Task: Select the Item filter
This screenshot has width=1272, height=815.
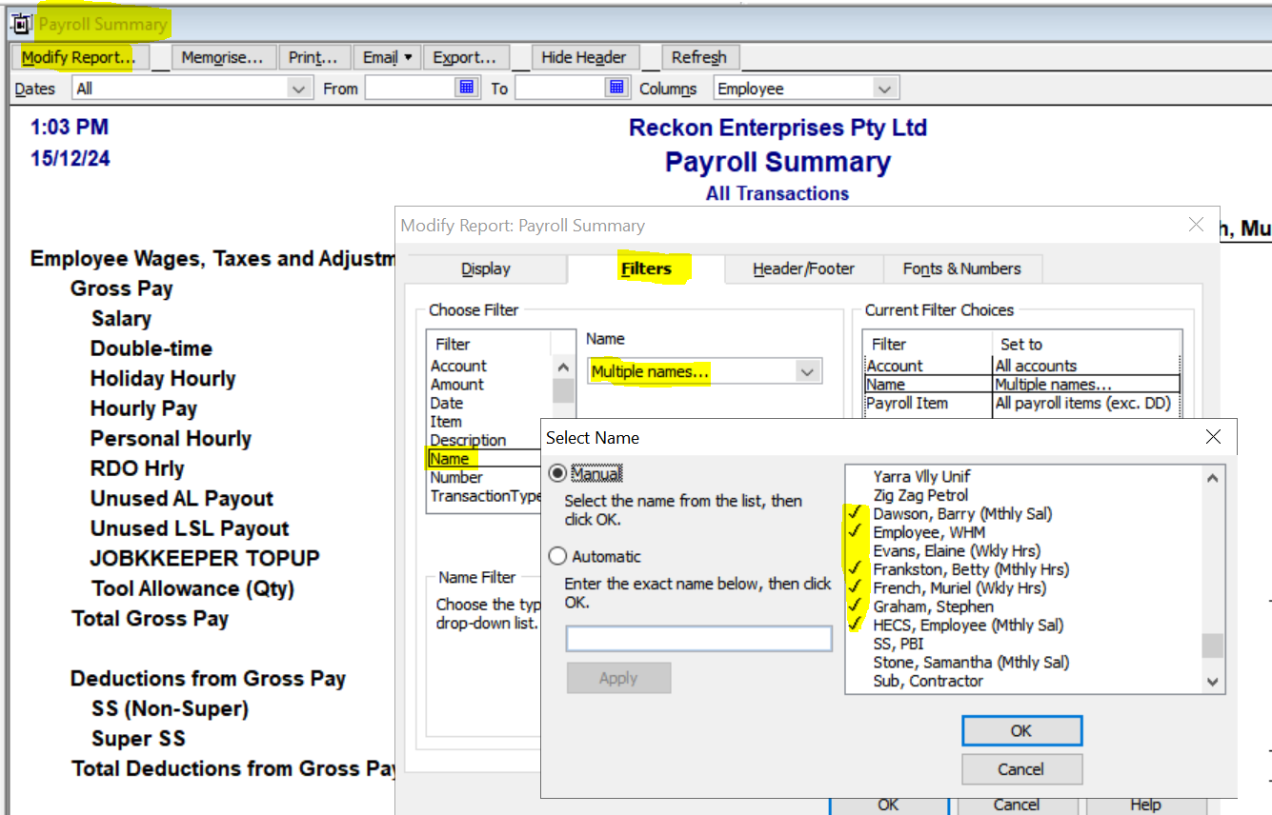Action: pyautogui.click(x=446, y=422)
